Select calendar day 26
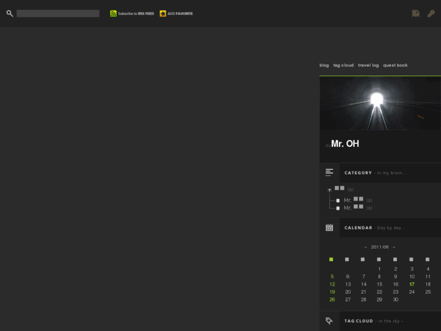 click(332, 299)
